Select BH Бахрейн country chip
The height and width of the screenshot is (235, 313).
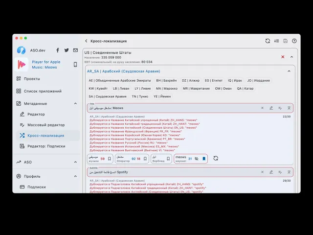pos(166,80)
